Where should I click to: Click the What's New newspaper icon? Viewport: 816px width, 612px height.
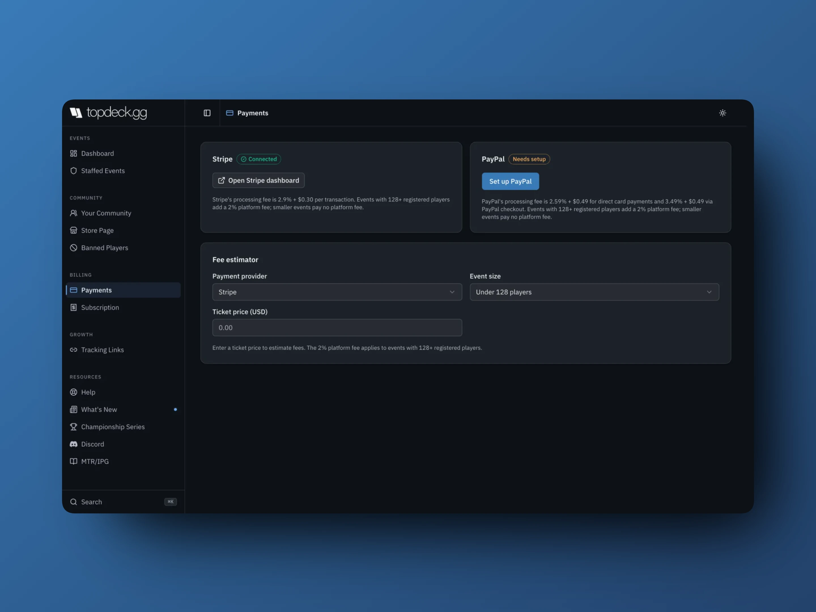tap(73, 410)
